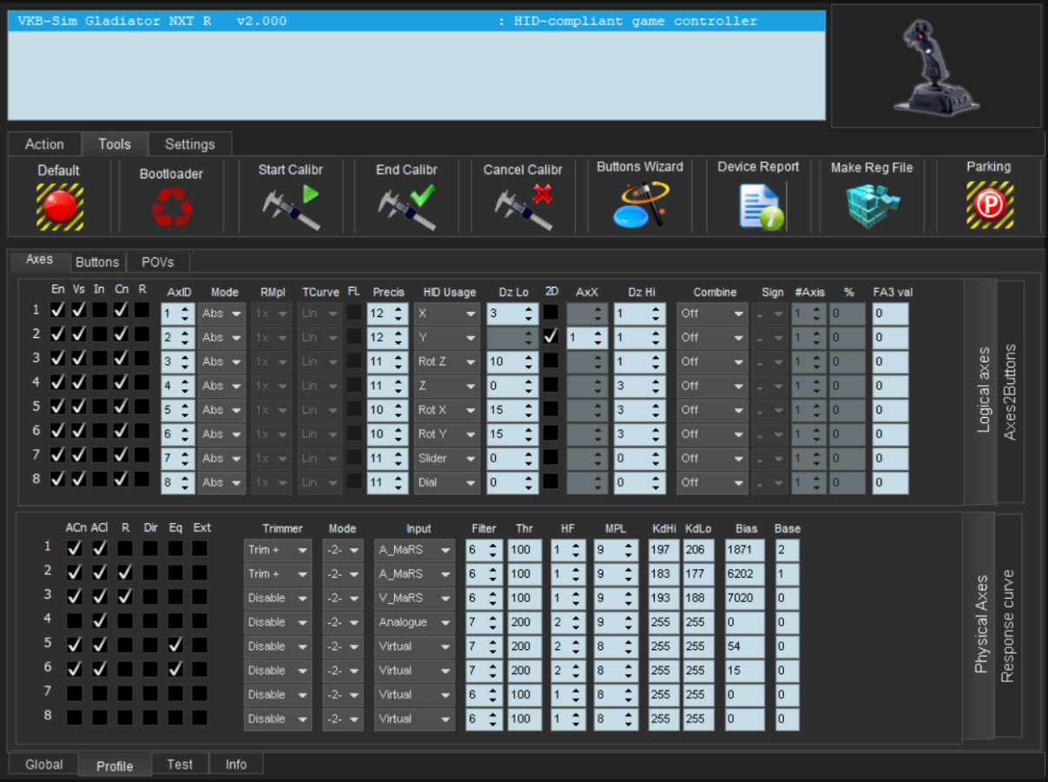Click MPL stepper for physical axis 2
This screenshot has height=782, width=1048.
(616, 574)
